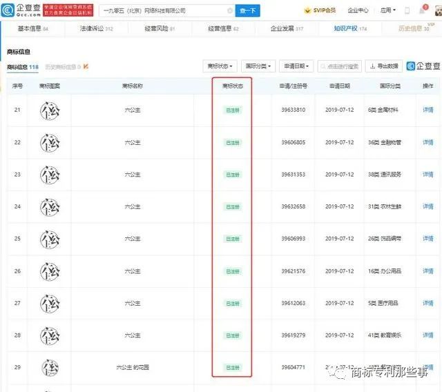Open the 国际分类 filter dropdown

258,66
